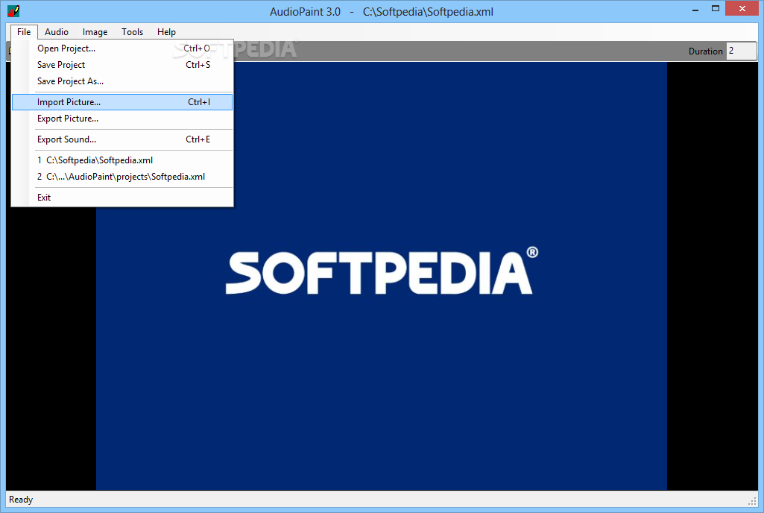Screen dimensions: 764x513
Task: Click the Ready status bar text
Action: [21, 500]
